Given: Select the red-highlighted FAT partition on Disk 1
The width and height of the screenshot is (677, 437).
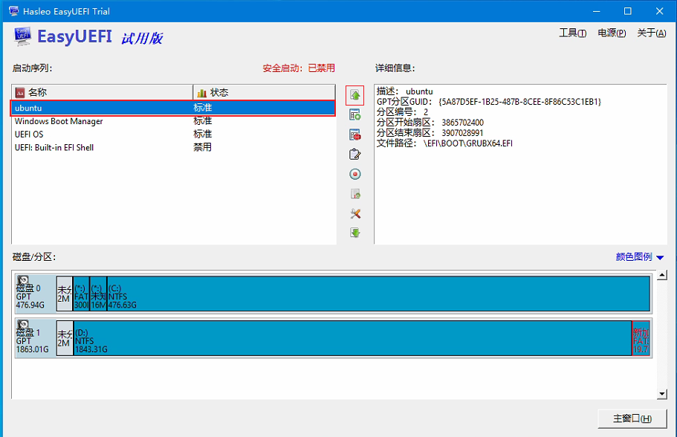Looking at the screenshot, I should pyautogui.click(x=641, y=338).
